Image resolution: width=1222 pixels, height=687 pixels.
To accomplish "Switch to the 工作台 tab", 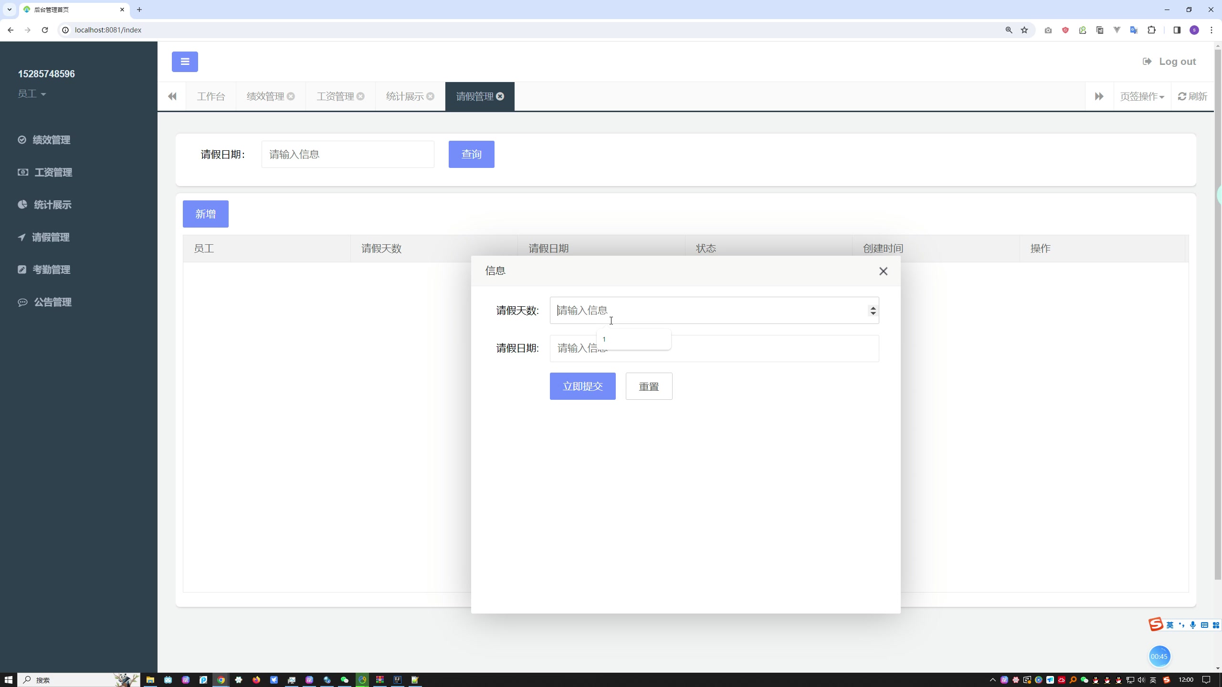I will coord(211,96).
